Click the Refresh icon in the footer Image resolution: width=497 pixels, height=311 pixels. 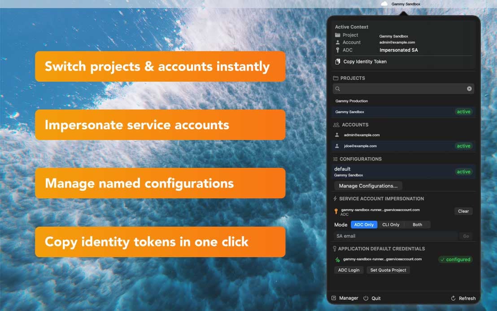pos(453,298)
